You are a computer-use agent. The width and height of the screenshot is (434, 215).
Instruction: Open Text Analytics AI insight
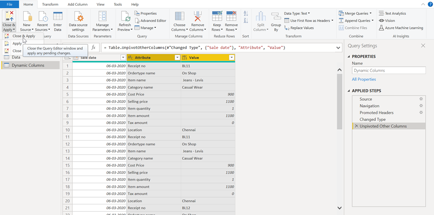tap(392, 13)
